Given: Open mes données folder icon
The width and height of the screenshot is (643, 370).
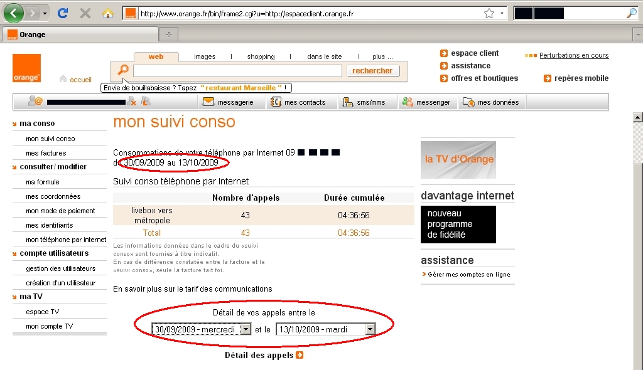Looking at the screenshot, I should point(468,102).
